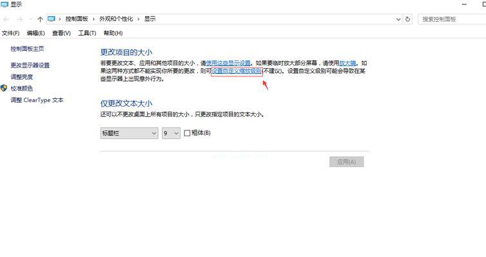Image resolution: width=486 pixels, height=257 pixels.
Task: Click the 应用(A) button
Action: coord(347,161)
